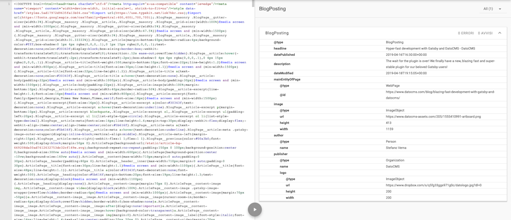Click the @id property label
The width and height of the screenshot is (511, 220).
(282, 95)
